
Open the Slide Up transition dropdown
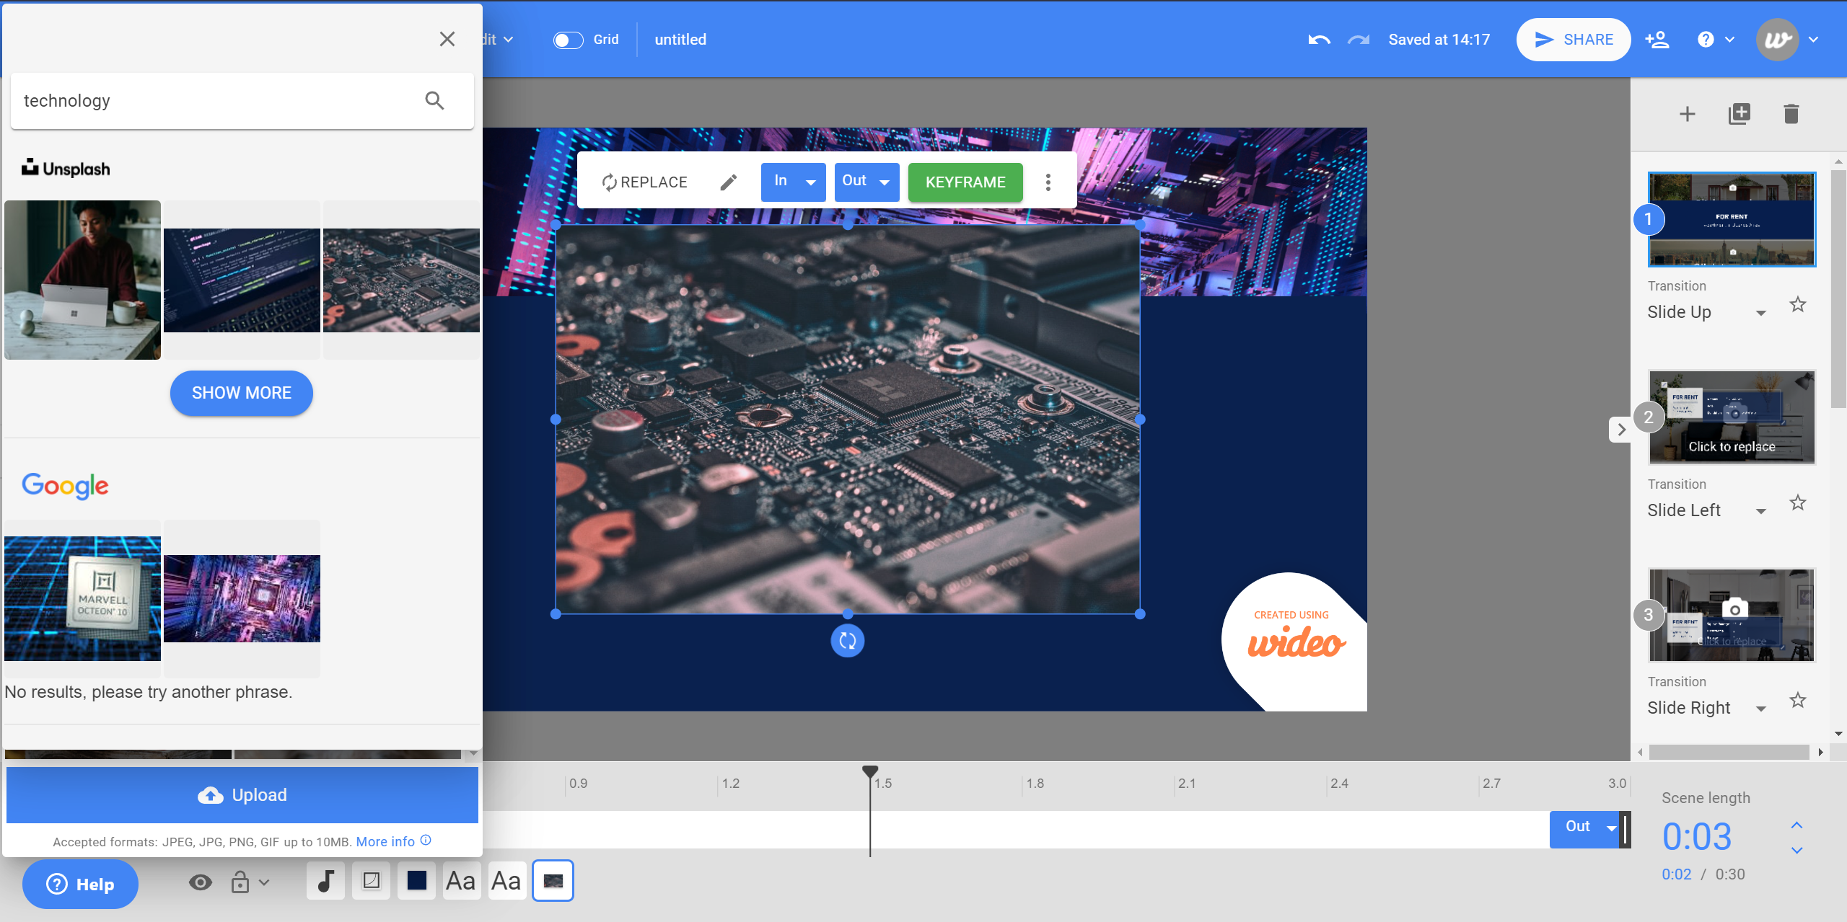click(1706, 312)
